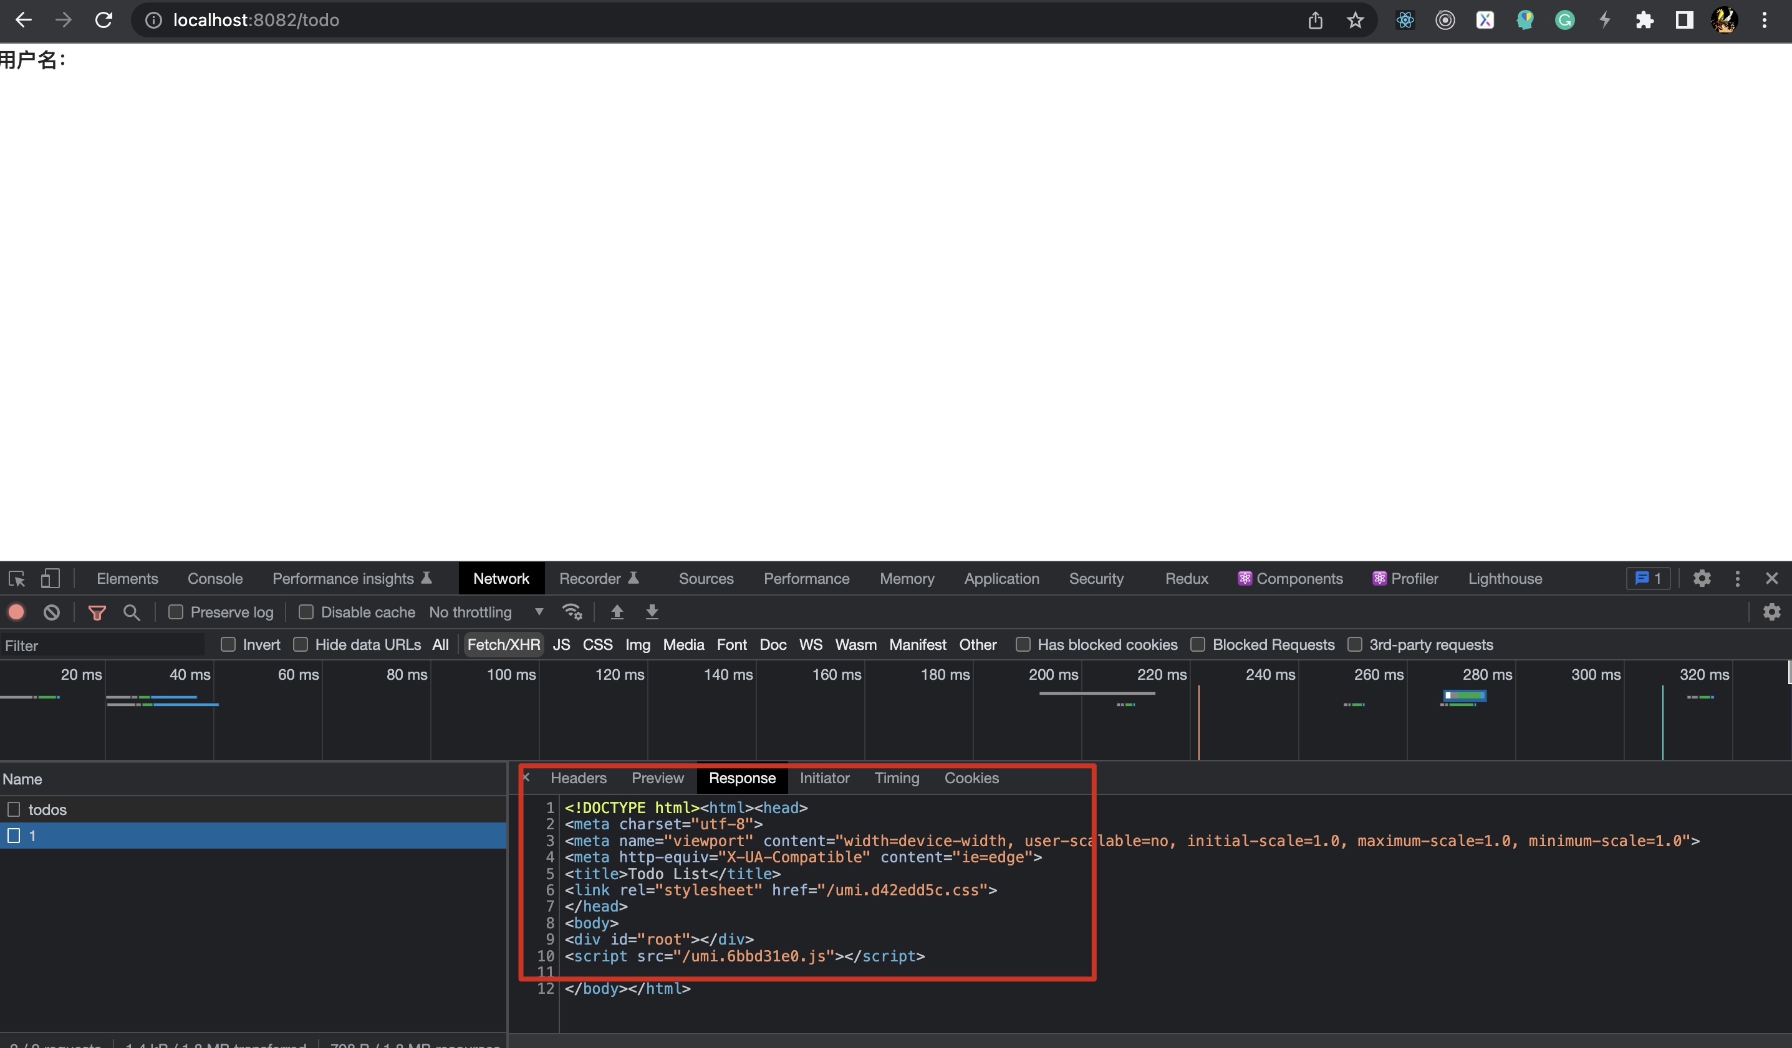Open network conditions wifi icon
This screenshot has width=1792, height=1048.
coord(572,612)
